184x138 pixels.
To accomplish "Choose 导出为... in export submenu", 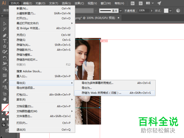I will pyautogui.click(x=115, y=88).
